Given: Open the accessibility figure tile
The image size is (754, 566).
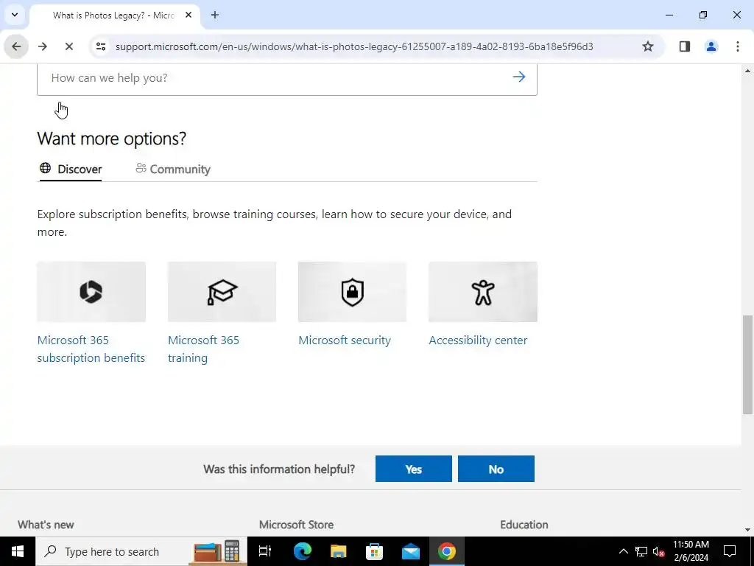Looking at the screenshot, I should click(x=483, y=292).
